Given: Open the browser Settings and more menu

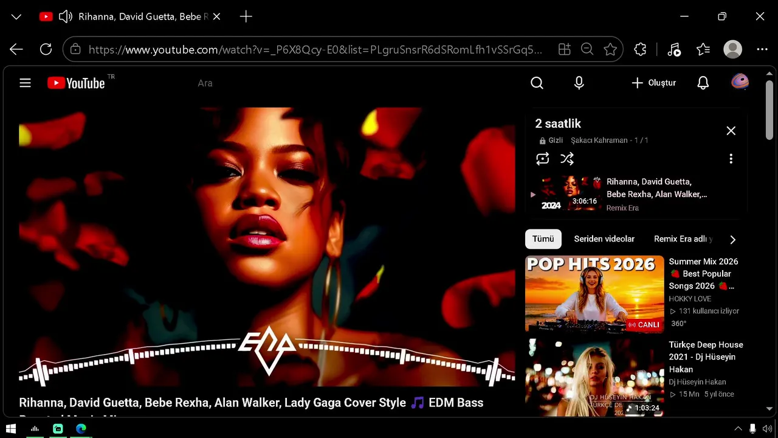Looking at the screenshot, I should click(762, 49).
